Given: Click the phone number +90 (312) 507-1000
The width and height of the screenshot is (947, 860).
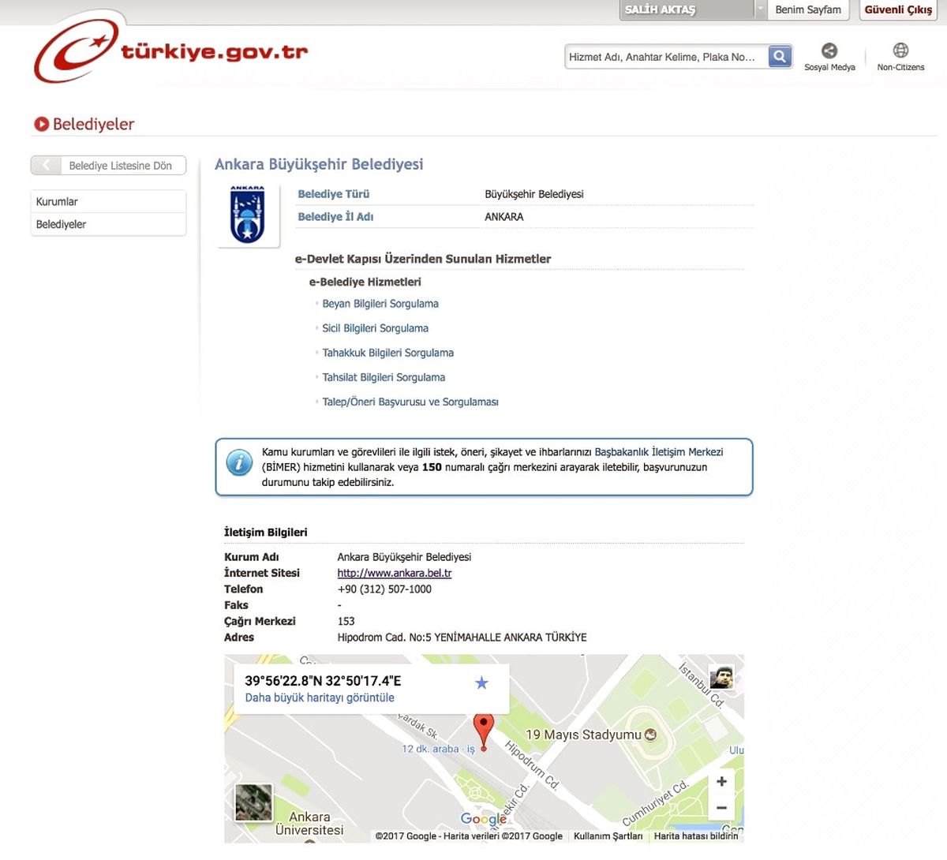Looking at the screenshot, I should point(384,589).
